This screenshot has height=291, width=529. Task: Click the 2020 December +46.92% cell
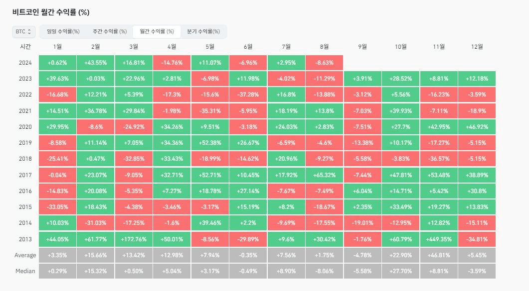click(x=477, y=127)
